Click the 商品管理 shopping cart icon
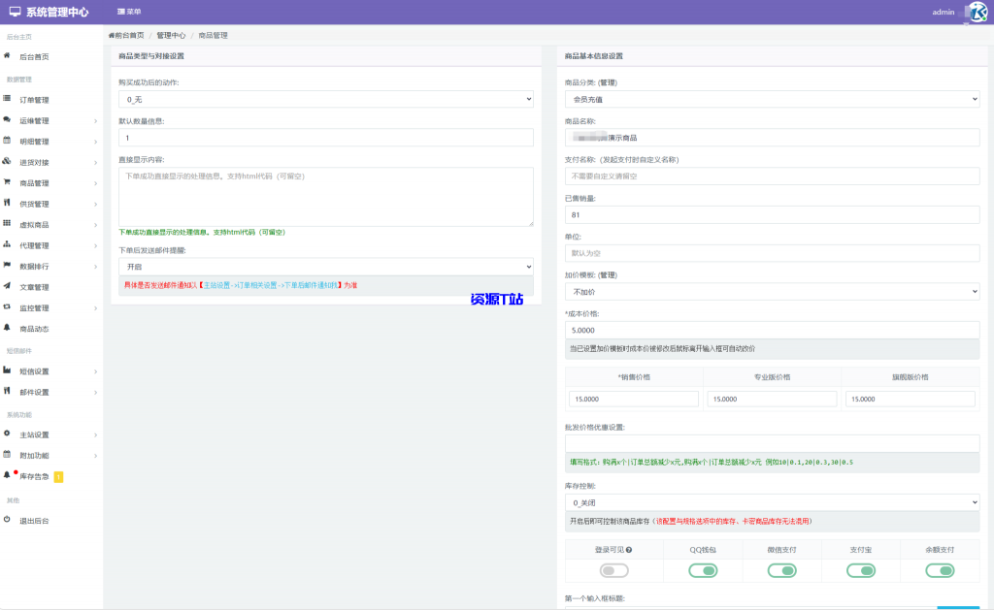The image size is (994, 610). coord(8,182)
